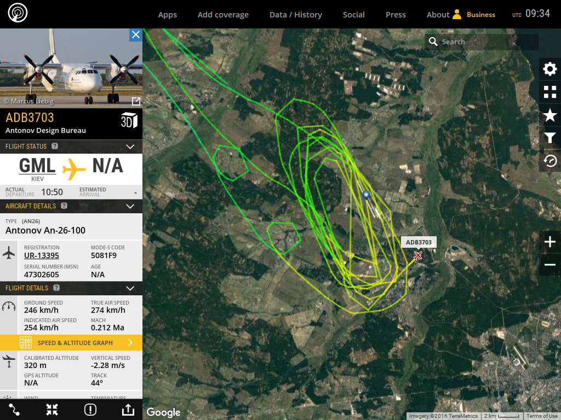Follow the UR-13395 registration link
Viewport: 561px width, 420px height.
(42, 256)
